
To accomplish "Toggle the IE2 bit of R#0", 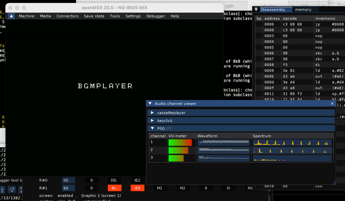I will 137,180.
